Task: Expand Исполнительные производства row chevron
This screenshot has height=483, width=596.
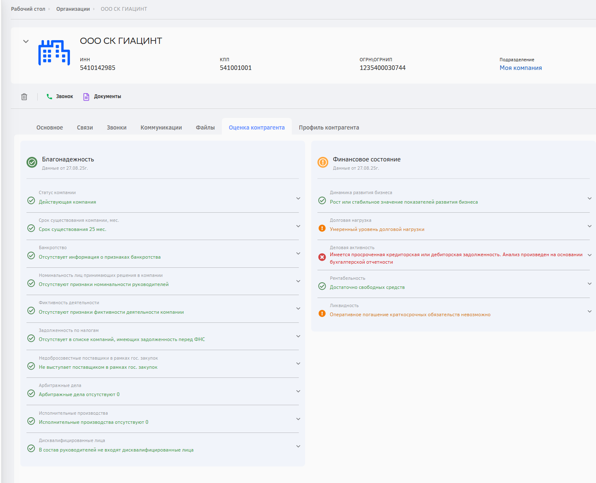Action: pos(298,419)
